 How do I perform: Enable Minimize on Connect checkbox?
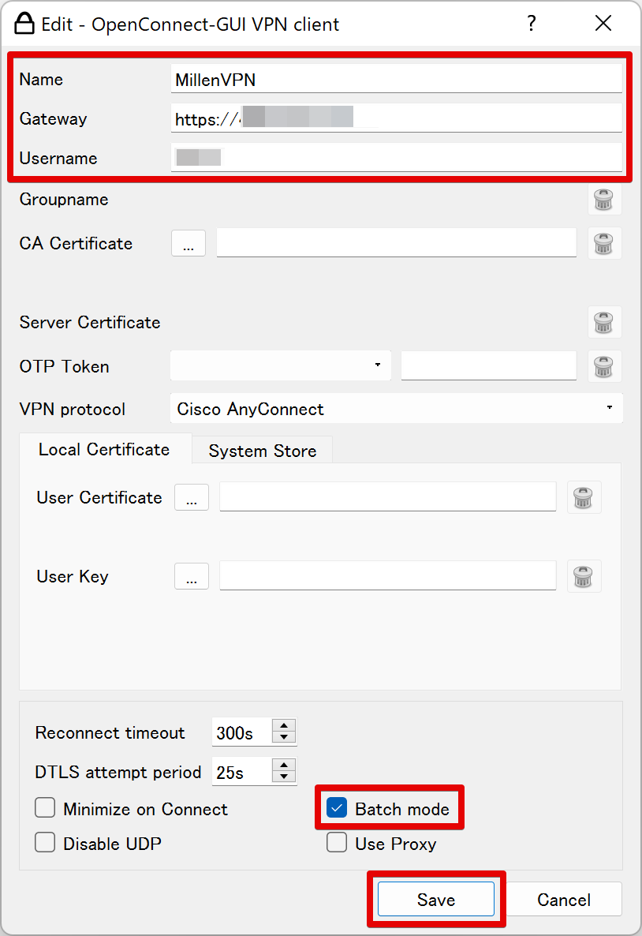coord(46,809)
